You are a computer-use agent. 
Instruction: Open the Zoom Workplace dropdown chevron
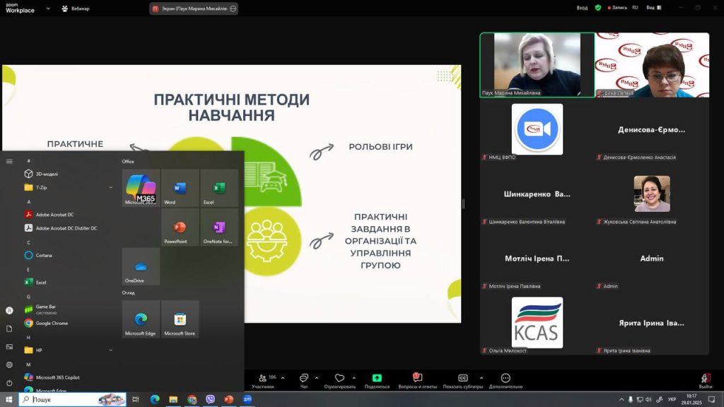point(48,8)
